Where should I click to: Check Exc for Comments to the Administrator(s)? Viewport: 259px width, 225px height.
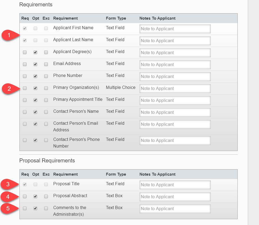[x=46, y=208]
